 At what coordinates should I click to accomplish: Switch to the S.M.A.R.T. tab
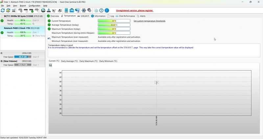tap(84, 16)
